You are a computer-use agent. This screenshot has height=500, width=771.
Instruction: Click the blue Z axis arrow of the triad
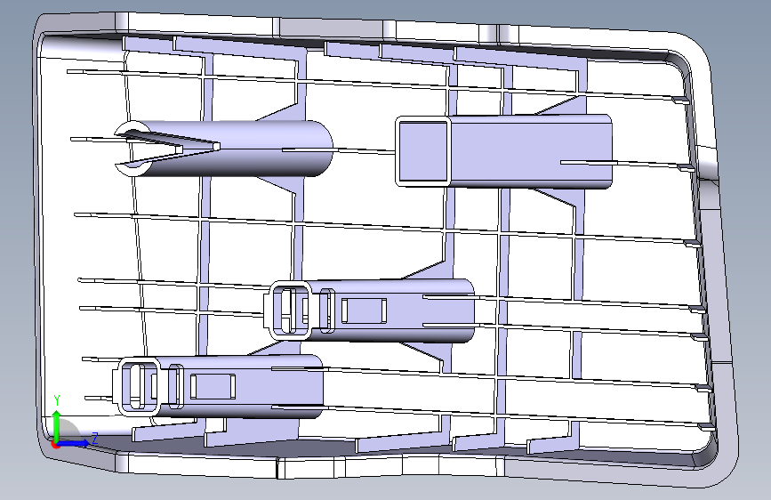tap(74, 443)
